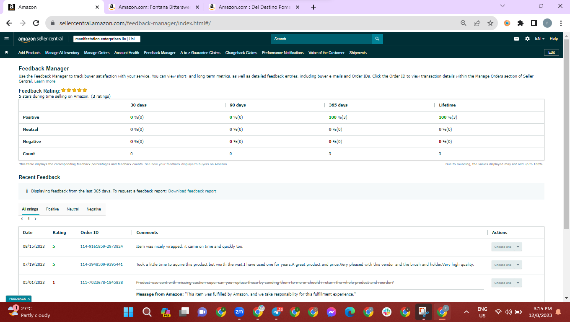Share this page using the share icon
The height and width of the screenshot is (322, 570).
(x=477, y=23)
